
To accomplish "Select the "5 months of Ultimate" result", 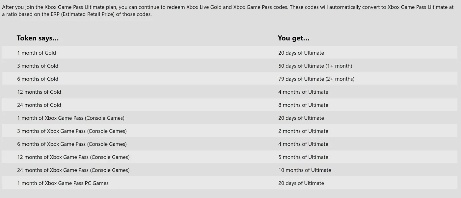I will click(x=303, y=157).
